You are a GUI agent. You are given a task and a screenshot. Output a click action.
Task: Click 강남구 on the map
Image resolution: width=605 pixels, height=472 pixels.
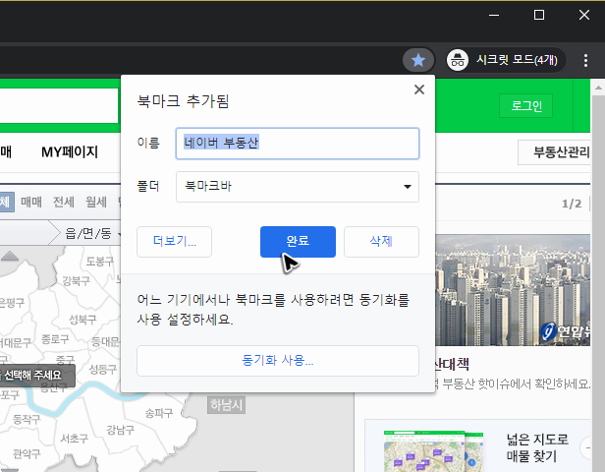coord(121,430)
